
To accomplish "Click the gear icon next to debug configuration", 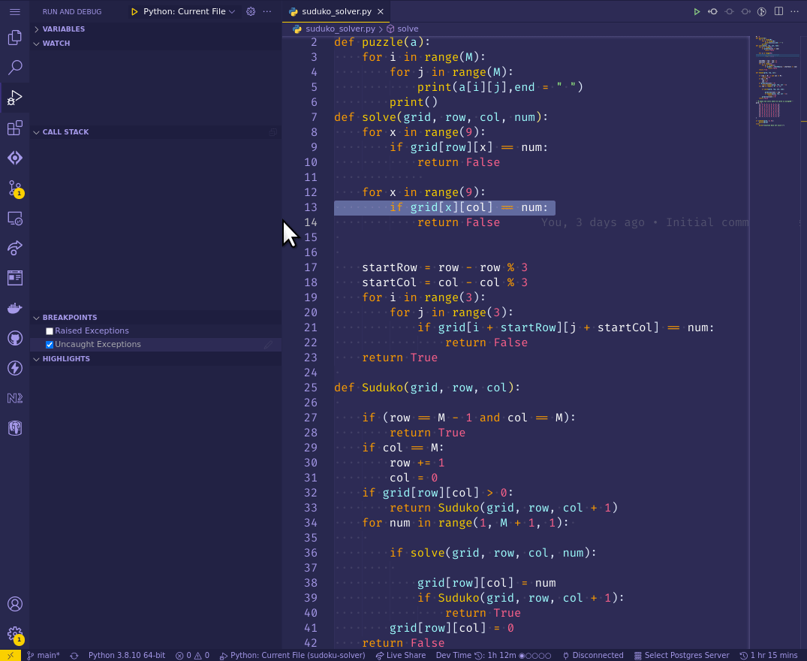I will pos(250,11).
